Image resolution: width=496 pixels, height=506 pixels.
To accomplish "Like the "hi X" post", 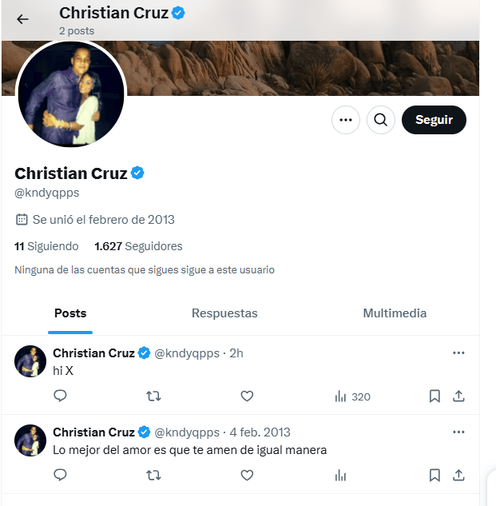I will (x=247, y=396).
